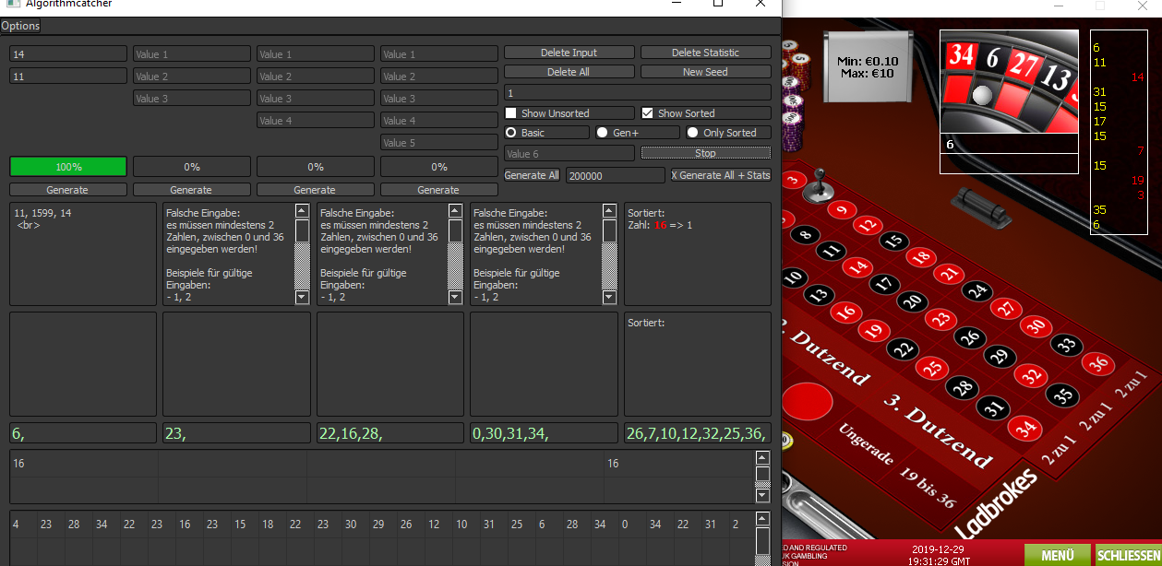The width and height of the screenshot is (1162, 566).
Task: Place a bet on red number 36
Action: coord(1098,363)
